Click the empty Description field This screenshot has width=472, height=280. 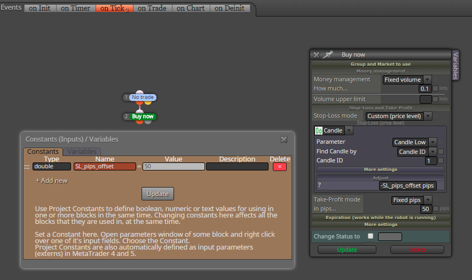click(x=237, y=166)
